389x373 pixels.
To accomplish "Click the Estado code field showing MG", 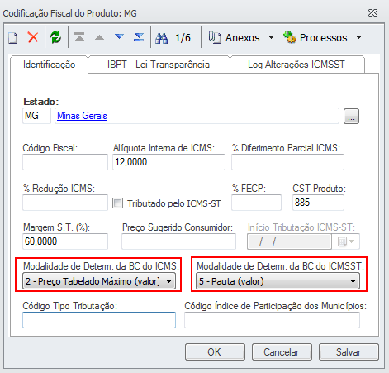I will (36, 116).
